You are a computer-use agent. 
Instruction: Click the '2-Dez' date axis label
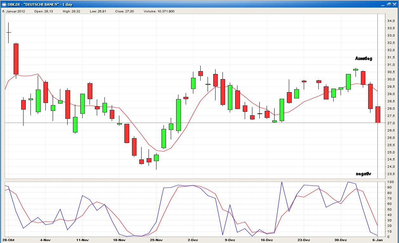(x=193, y=240)
